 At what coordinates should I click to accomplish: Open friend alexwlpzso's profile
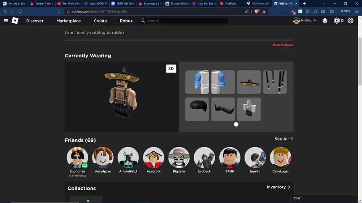coord(103,157)
